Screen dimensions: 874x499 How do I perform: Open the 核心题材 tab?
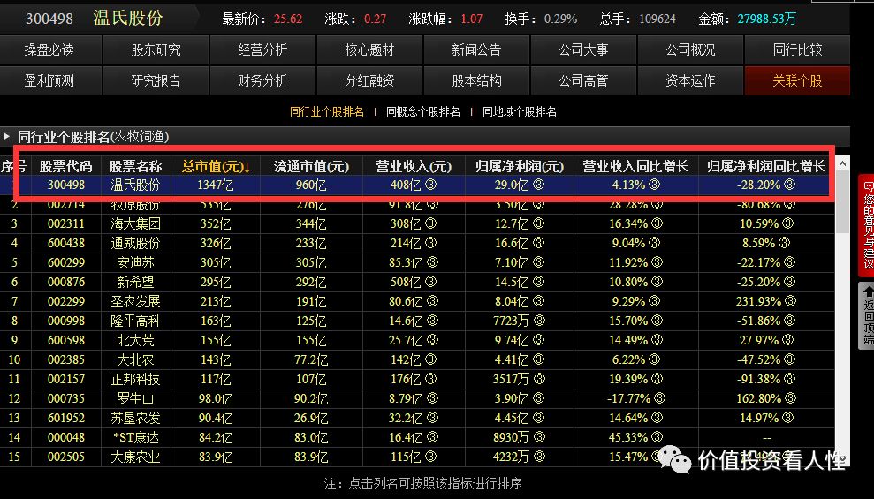pos(369,50)
